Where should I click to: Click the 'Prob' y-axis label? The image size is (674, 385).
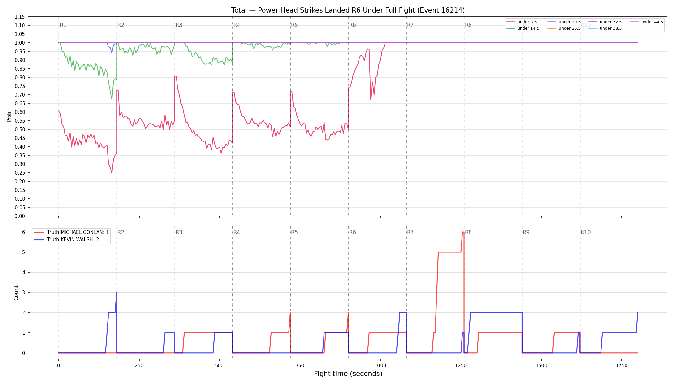9,116
